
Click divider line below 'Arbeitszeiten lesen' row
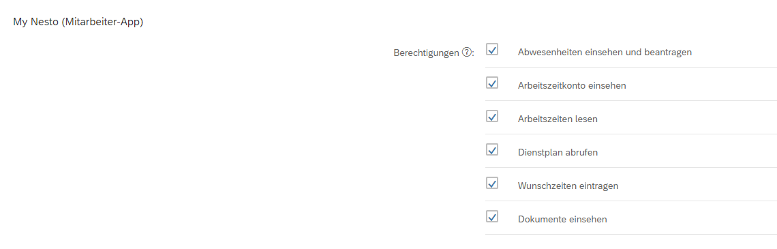coord(631,134)
